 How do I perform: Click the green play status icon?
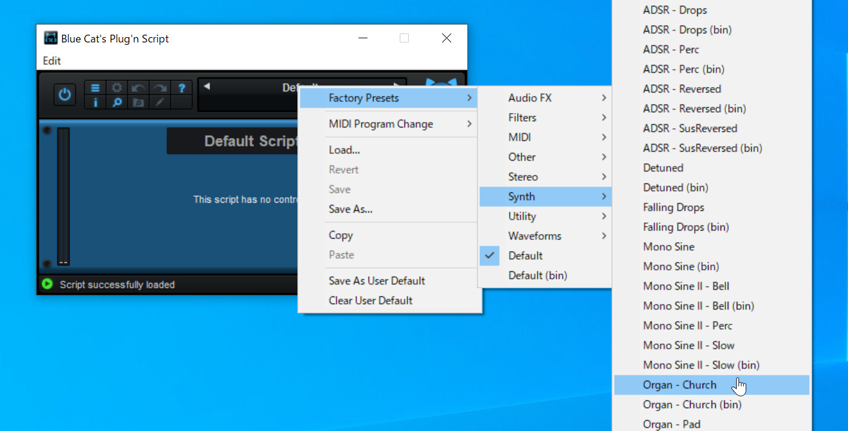47,284
